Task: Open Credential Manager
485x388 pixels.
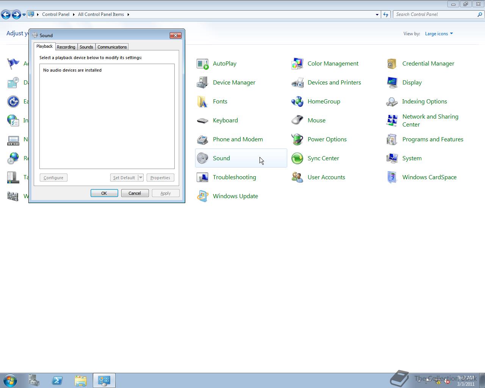Action: [428, 64]
